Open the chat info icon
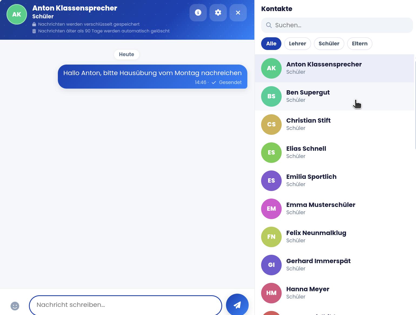Screen dimensions: 416x315 [198, 13]
